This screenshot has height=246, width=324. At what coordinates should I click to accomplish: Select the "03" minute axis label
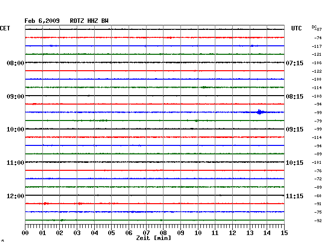(77, 233)
